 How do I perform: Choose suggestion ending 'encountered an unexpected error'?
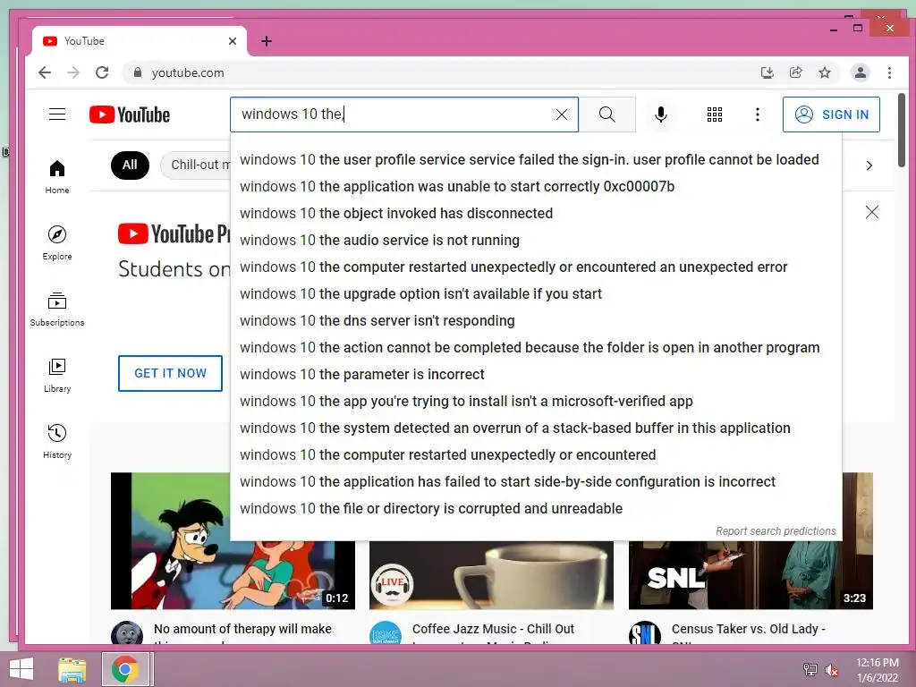point(537,267)
